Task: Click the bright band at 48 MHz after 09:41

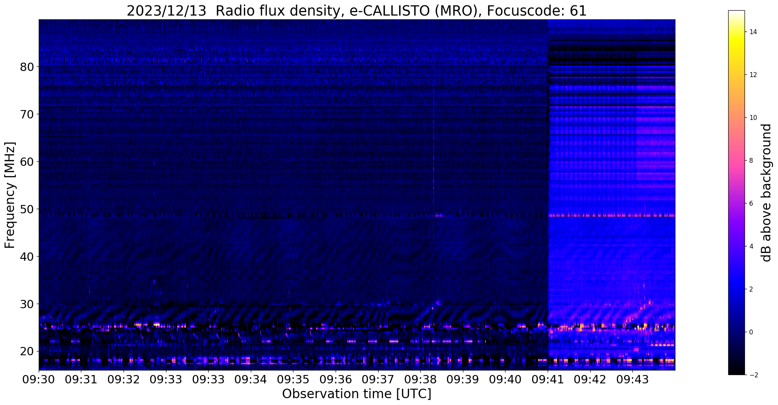Action: tap(611, 216)
